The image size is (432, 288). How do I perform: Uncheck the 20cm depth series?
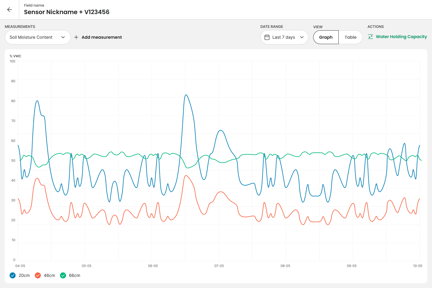[13, 275]
